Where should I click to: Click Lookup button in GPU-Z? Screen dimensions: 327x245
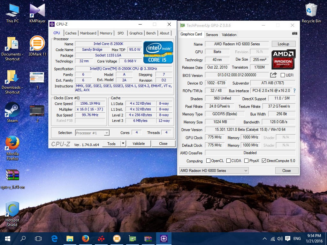click(x=284, y=44)
